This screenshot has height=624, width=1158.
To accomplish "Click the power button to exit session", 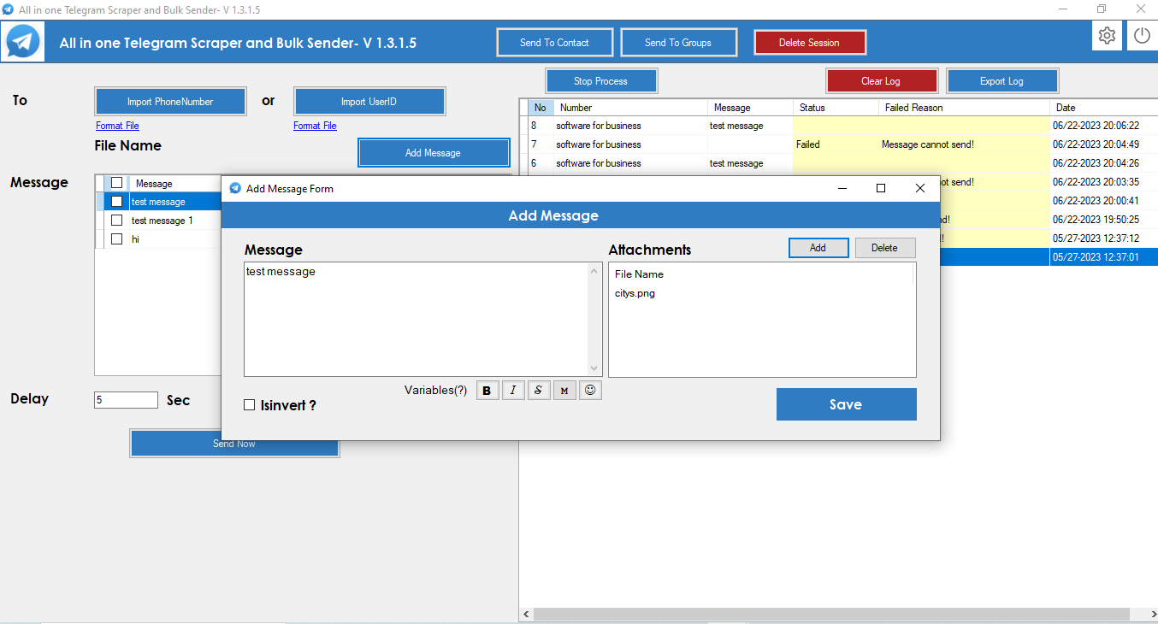I will tap(1143, 35).
